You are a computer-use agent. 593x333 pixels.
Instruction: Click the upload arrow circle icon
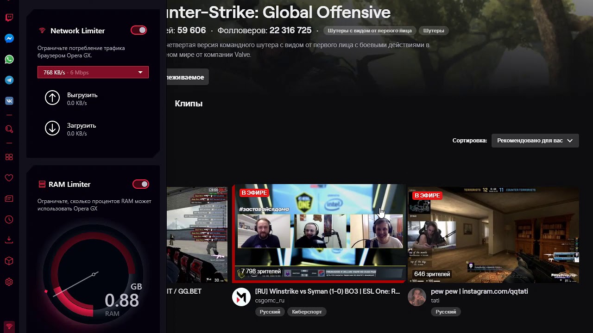(x=52, y=98)
